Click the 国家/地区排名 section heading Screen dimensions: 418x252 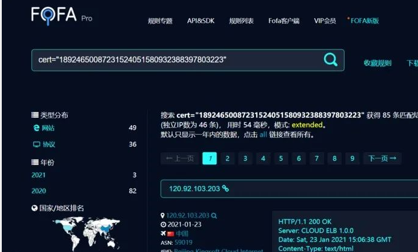click(62, 208)
